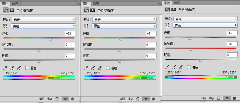
Task: Click clip-to-layer icon in Green panel
Action: pyautogui.click(x=123, y=99)
